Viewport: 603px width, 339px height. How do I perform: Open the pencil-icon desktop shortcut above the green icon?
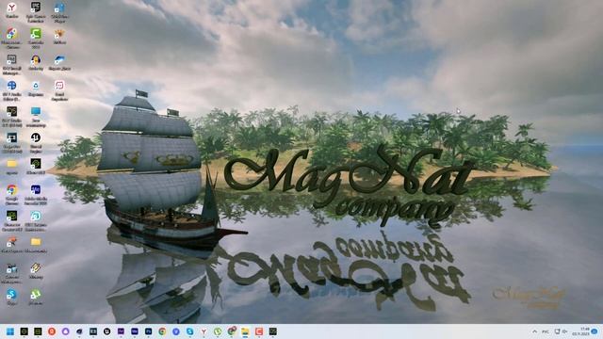[x=36, y=271]
